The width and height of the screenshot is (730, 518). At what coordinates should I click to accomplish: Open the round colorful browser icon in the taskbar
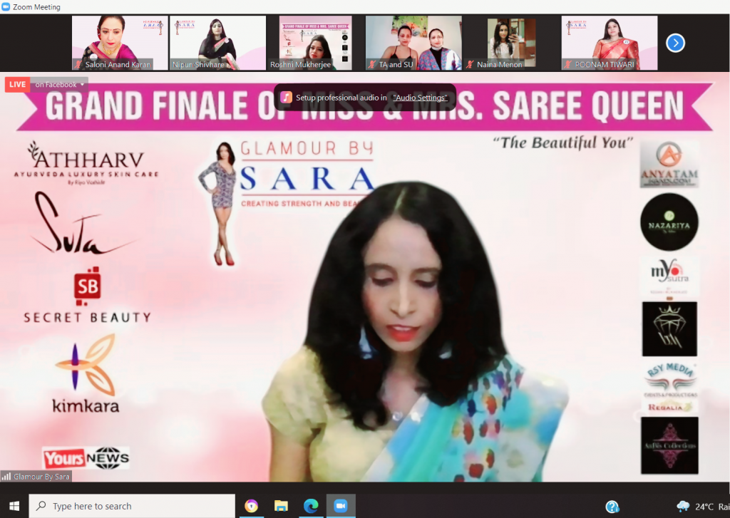[x=252, y=506]
